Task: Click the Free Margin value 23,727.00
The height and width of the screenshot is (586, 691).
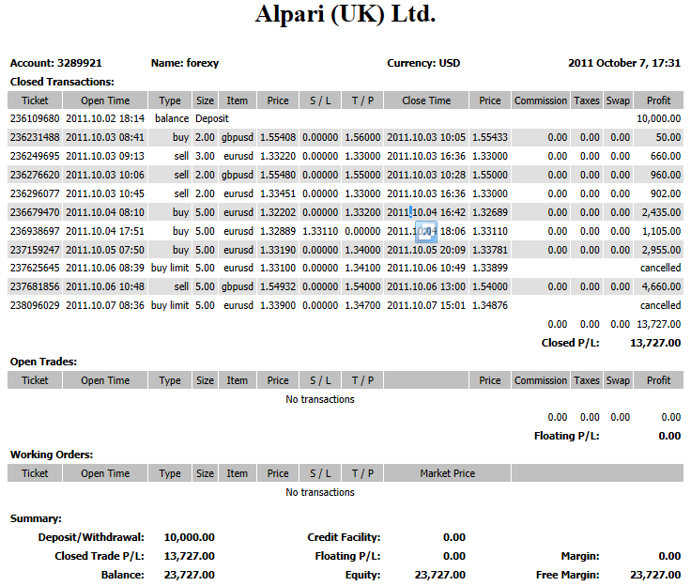Action: pyautogui.click(x=655, y=575)
